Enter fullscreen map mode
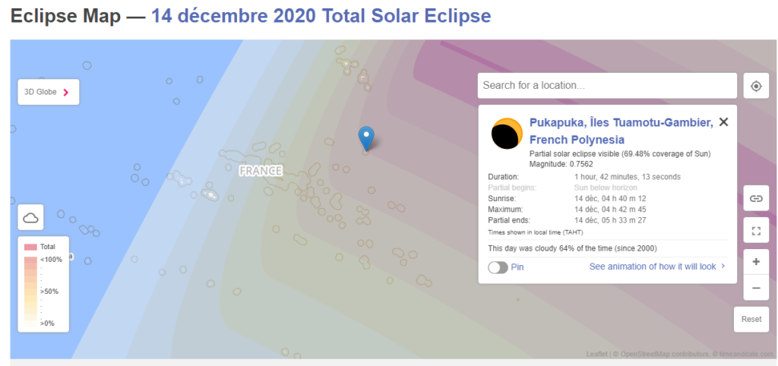The height and width of the screenshot is (366, 778). point(756,230)
